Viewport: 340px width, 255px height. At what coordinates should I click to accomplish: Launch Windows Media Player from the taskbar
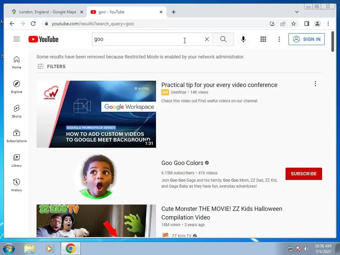(50, 249)
